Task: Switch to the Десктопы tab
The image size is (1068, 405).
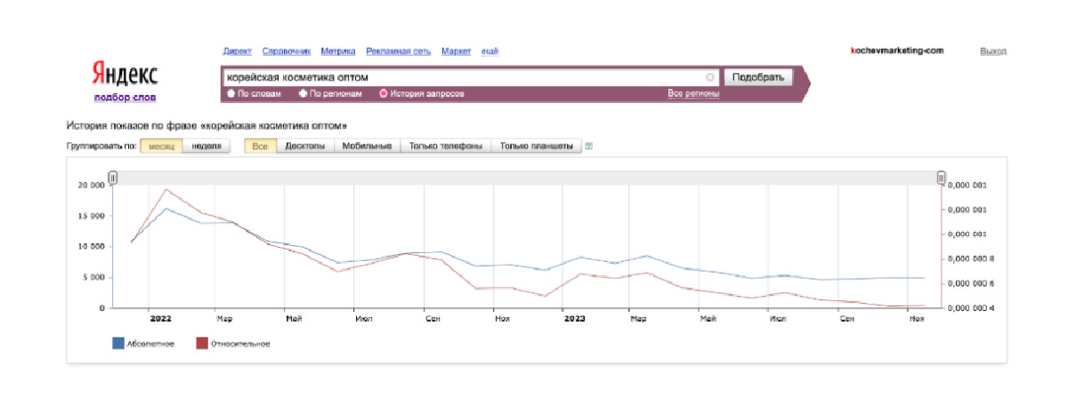Action: [x=304, y=146]
